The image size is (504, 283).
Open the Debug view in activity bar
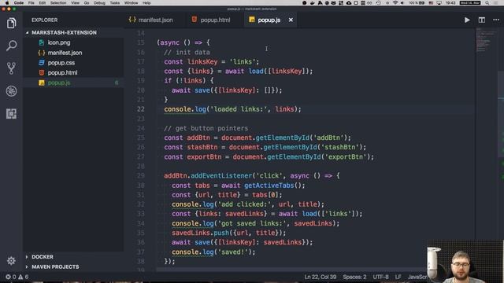click(x=11, y=91)
